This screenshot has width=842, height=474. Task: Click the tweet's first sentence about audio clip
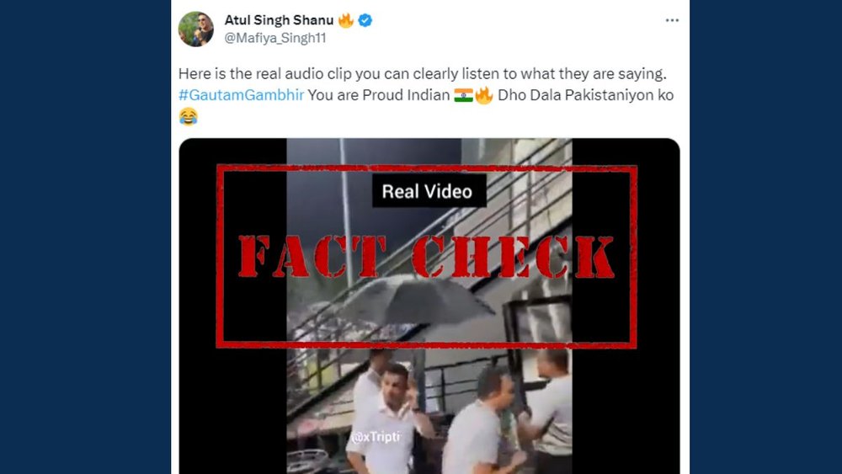422,73
